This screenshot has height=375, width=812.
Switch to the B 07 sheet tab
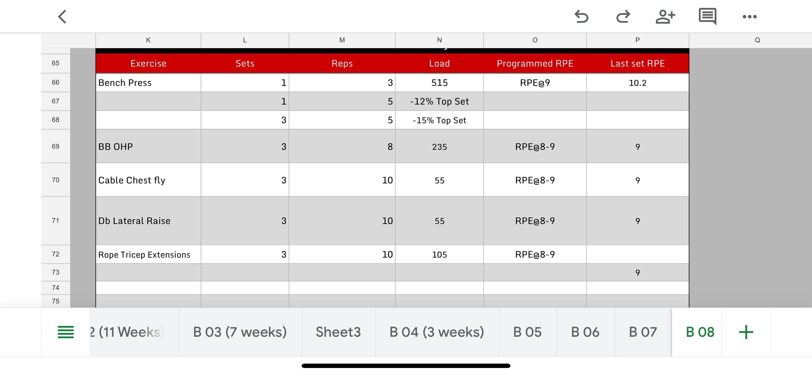click(643, 332)
